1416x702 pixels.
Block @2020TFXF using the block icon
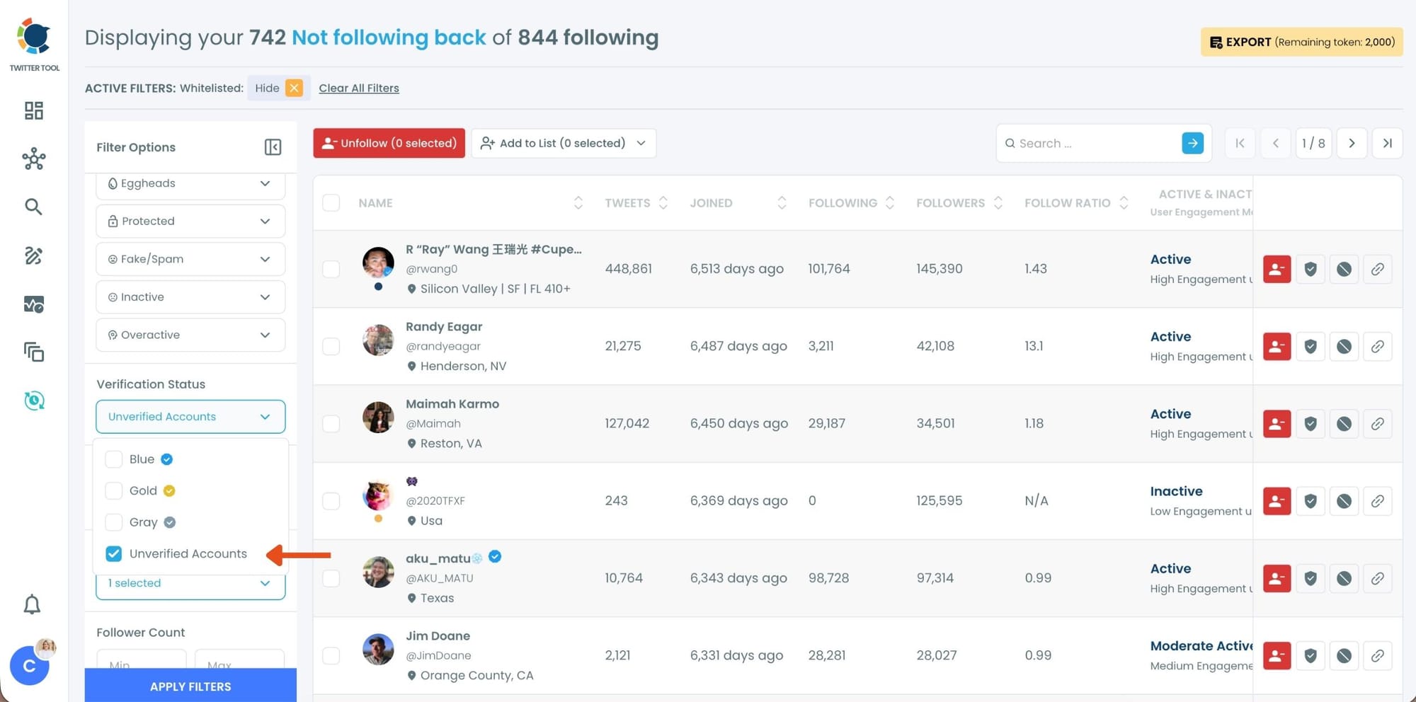click(x=1344, y=501)
